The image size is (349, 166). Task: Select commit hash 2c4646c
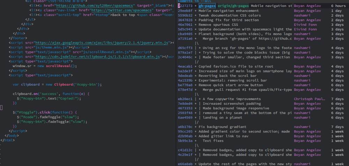[x=185, y=57]
